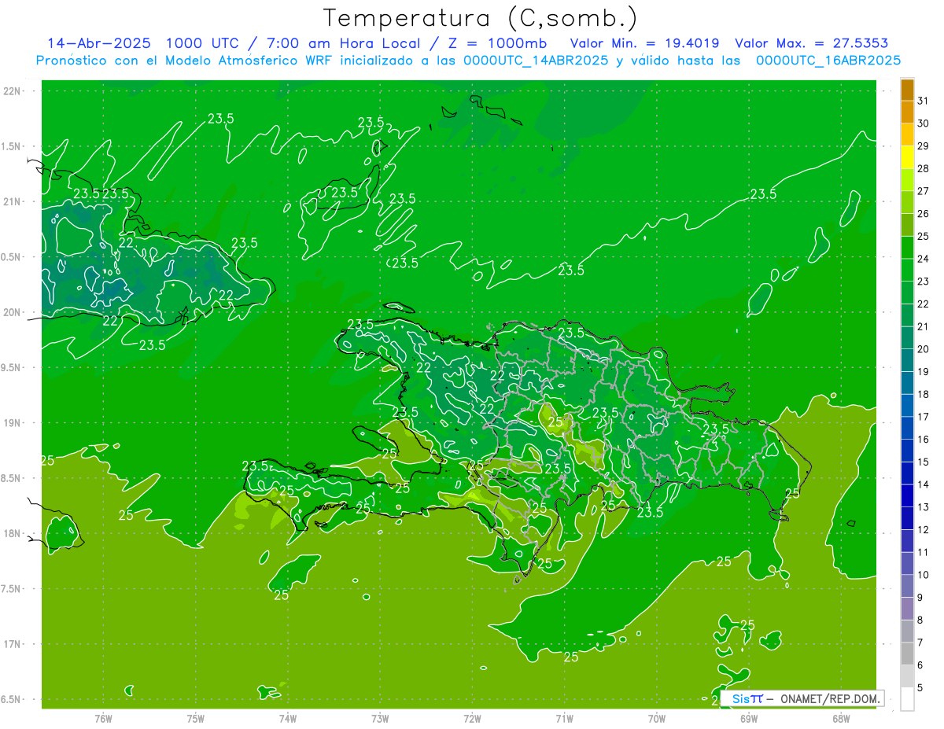The height and width of the screenshot is (729, 944).
Task: Click the "69W" longitude axis label
Action: pos(749,718)
